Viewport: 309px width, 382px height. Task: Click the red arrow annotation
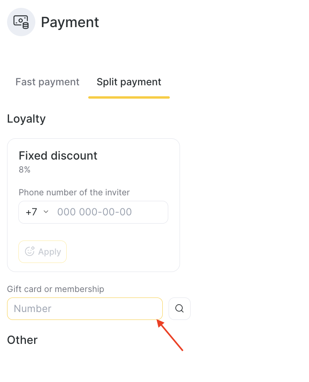click(x=170, y=335)
